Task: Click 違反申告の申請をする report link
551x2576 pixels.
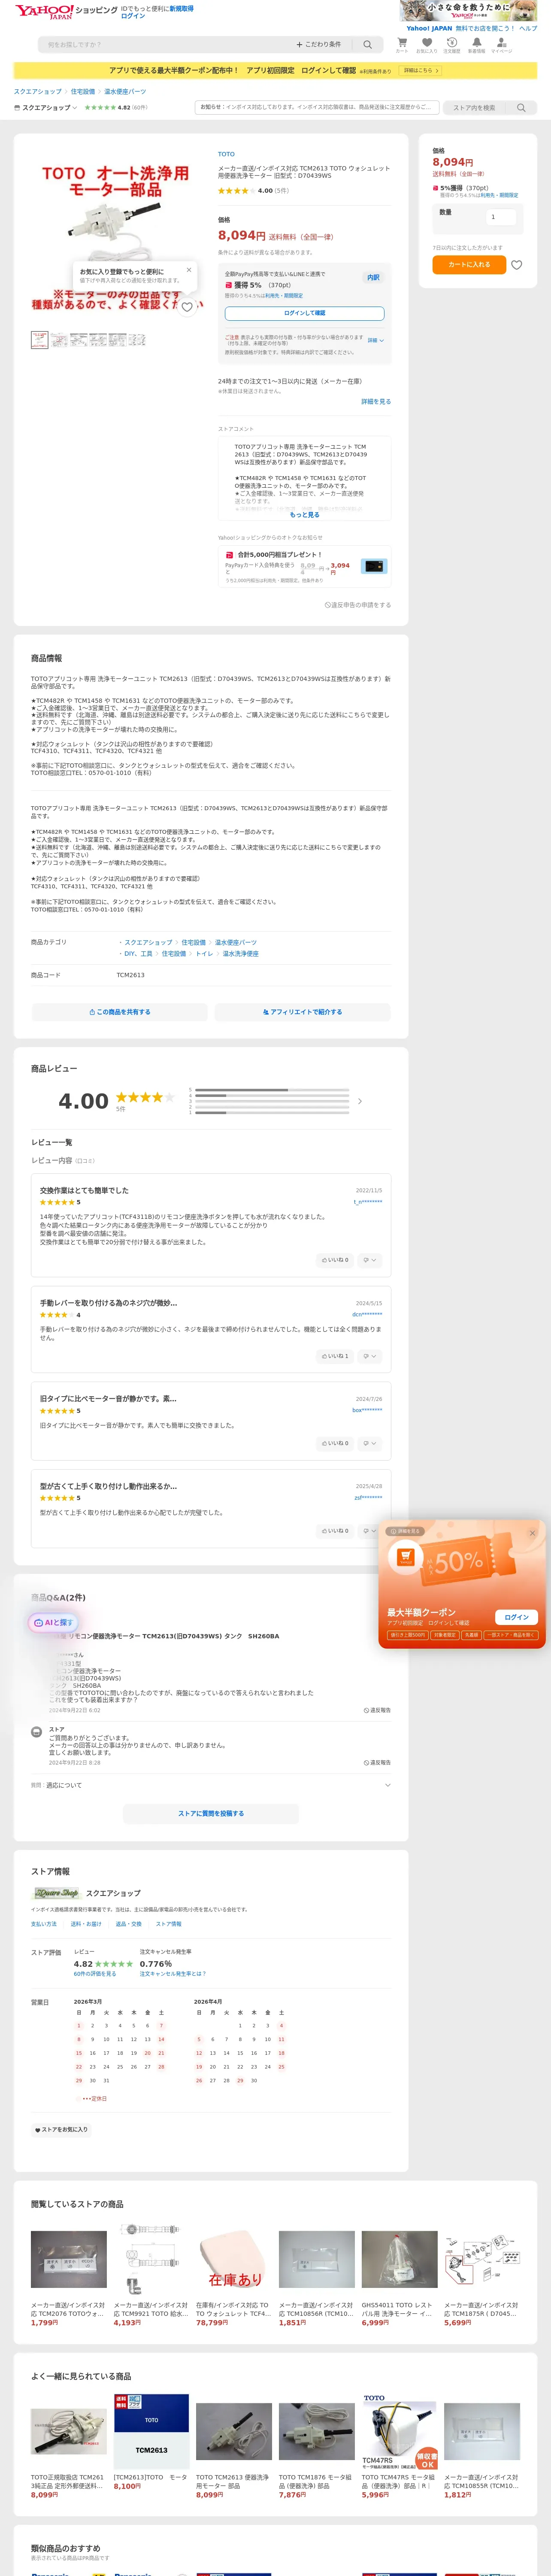Action: [x=358, y=605]
